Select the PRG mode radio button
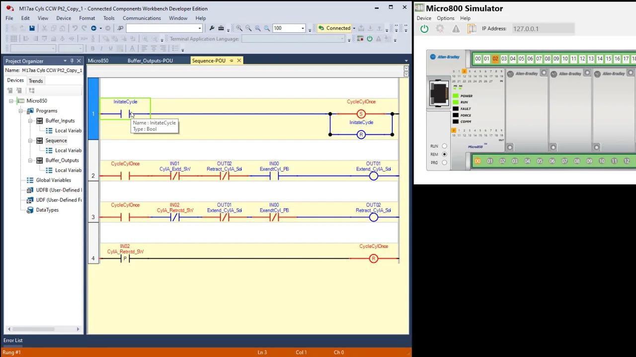Image resolution: width=636 pixels, height=357 pixels. tap(444, 163)
